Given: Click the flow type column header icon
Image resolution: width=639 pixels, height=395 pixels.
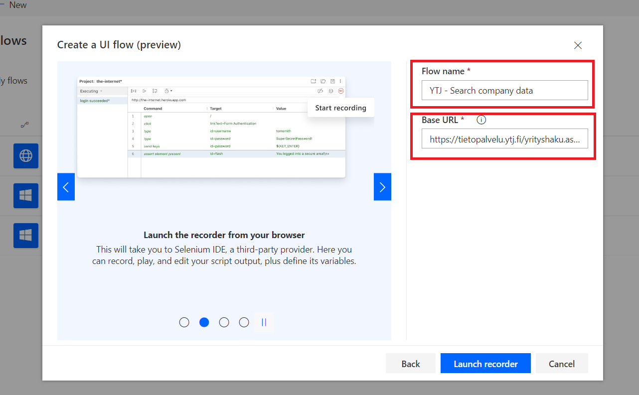Looking at the screenshot, I should (24, 125).
